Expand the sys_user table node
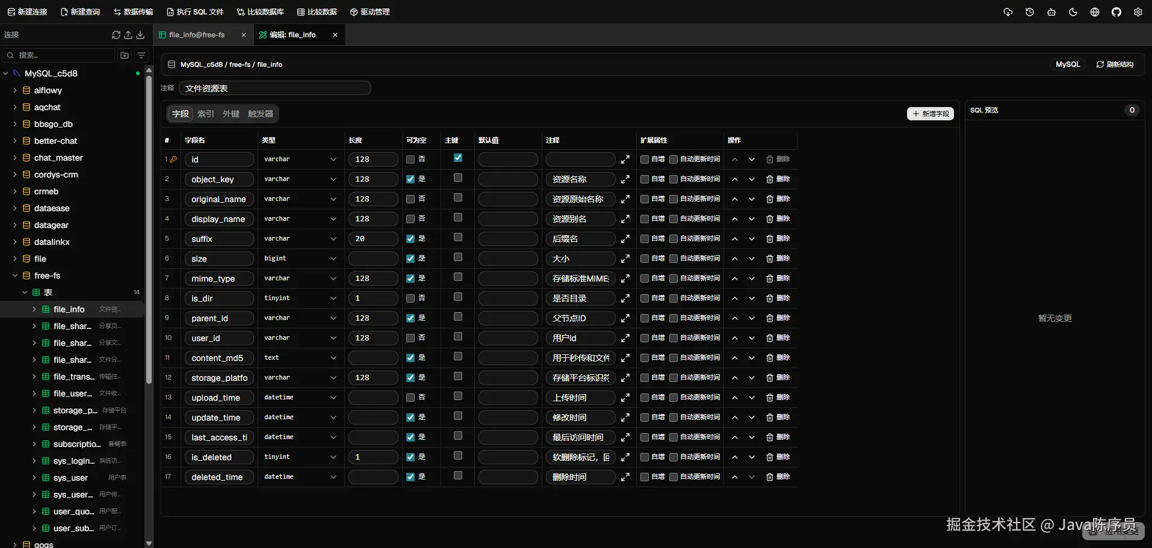The width and height of the screenshot is (1152, 548). (34, 478)
